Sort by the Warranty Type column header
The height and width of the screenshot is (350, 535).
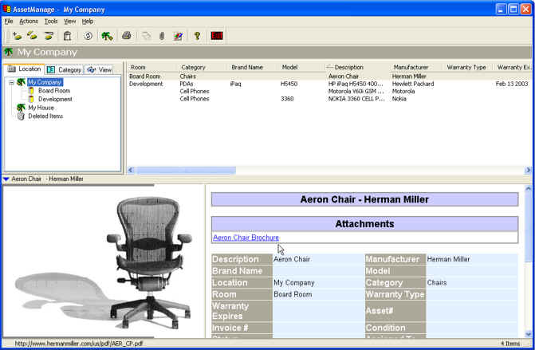(x=468, y=67)
